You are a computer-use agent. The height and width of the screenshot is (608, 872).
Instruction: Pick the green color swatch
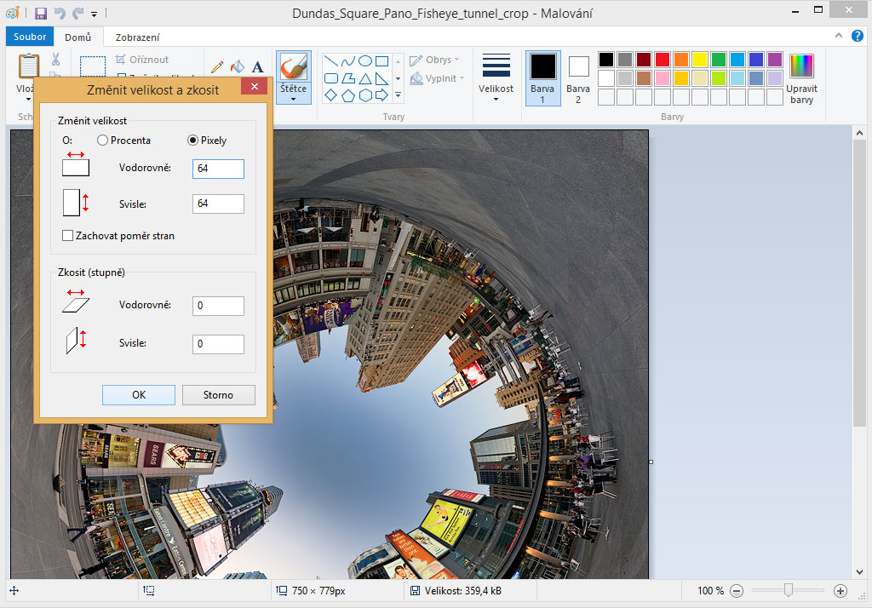[x=719, y=60]
